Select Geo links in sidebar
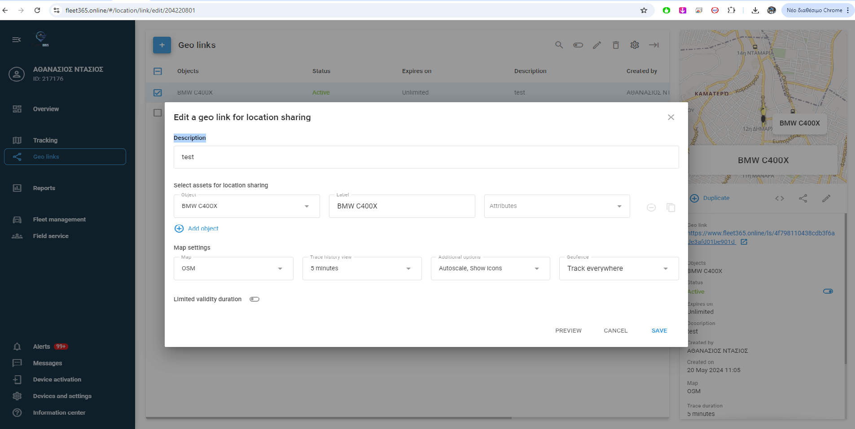The image size is (855, 429). (x=65, y=157)
